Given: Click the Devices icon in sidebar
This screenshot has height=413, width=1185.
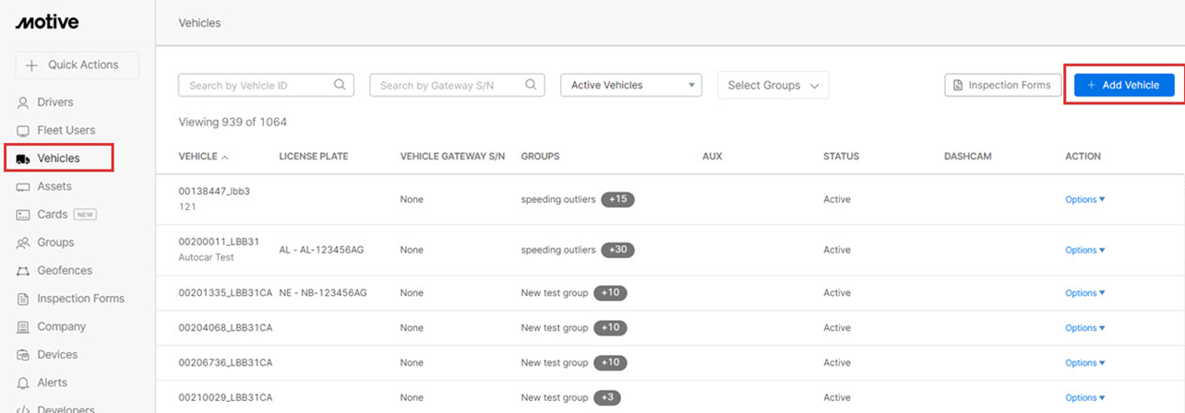Looking at the screenshot, I should click(23, 355).
